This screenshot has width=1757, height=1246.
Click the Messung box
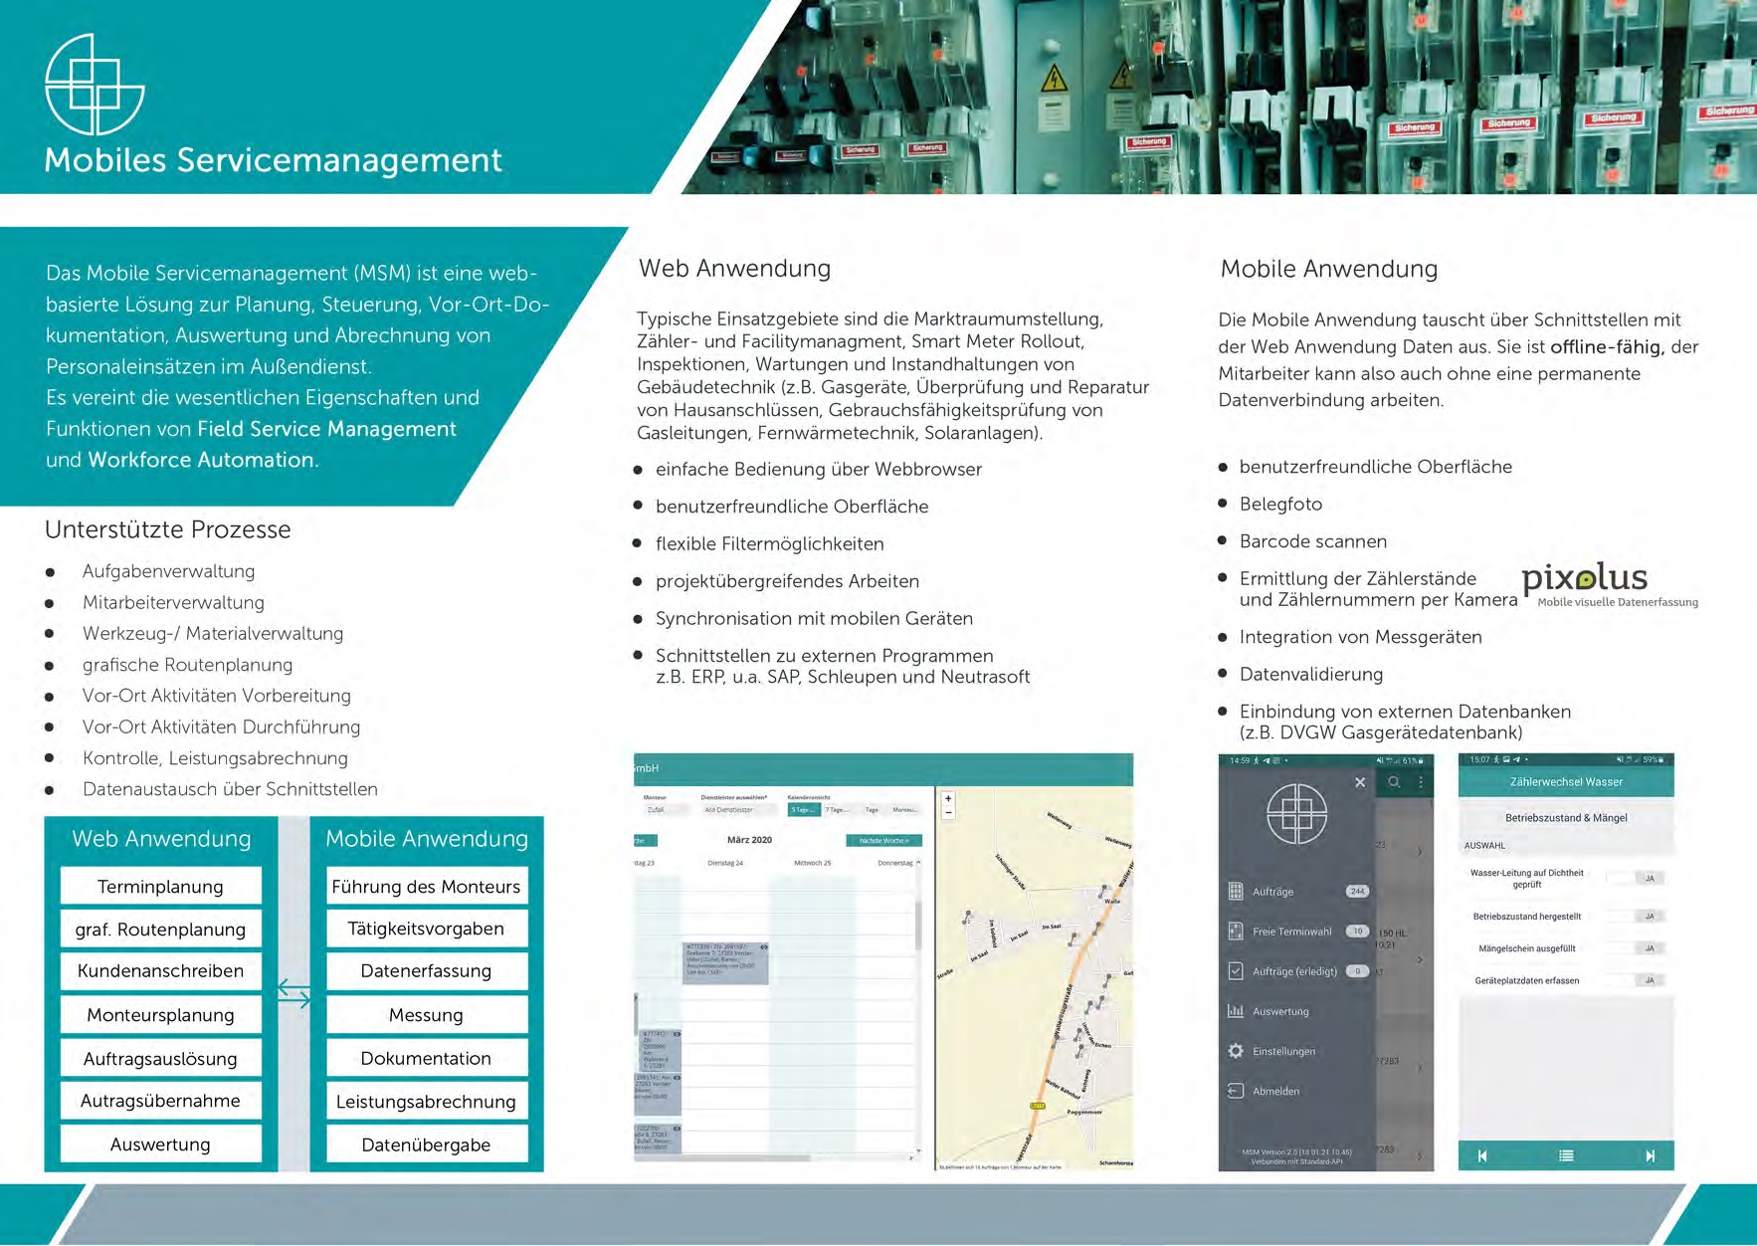tap(427, 1015)
